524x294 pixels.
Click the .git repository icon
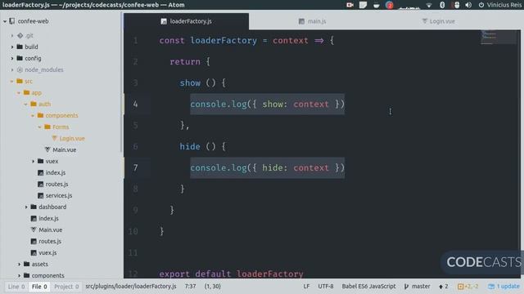pos(20,35)
